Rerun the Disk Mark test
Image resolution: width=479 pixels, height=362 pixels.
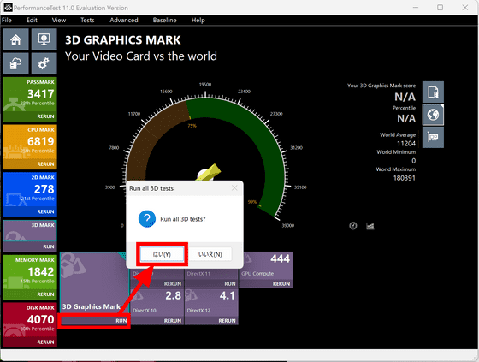(x=45, y=342)
